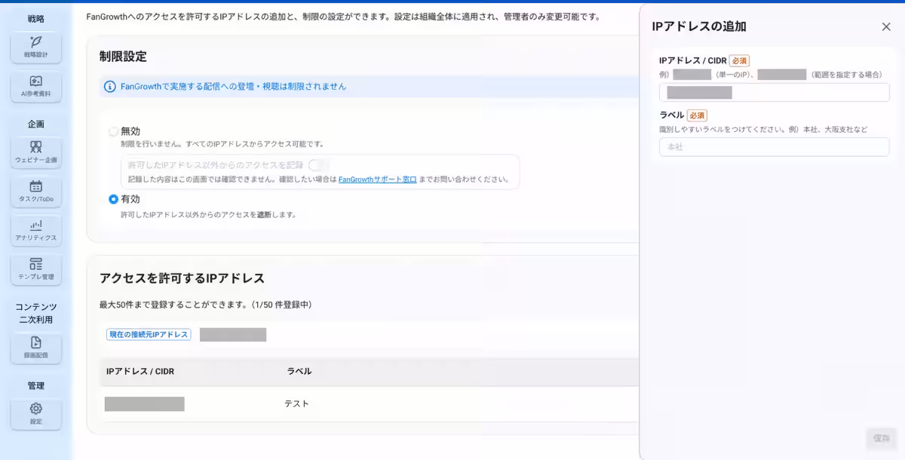
Task: Open the テンプレ管理 sidebar item
Action: pos(35,270)
